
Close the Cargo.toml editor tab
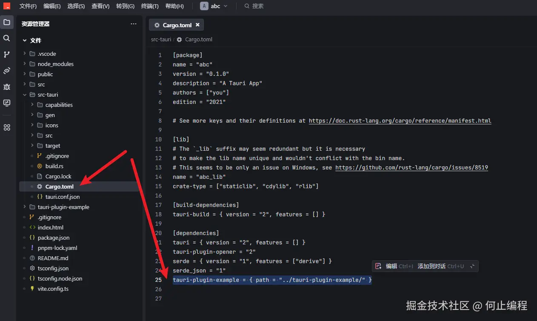coord(197,25)
